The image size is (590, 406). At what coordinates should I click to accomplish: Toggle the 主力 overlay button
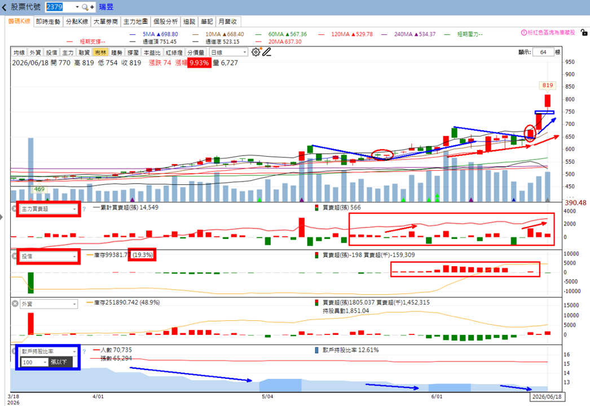point(68,52)
